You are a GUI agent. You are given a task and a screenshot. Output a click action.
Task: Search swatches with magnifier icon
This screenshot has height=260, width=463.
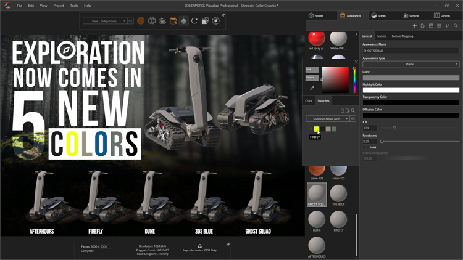click(353, 110)
